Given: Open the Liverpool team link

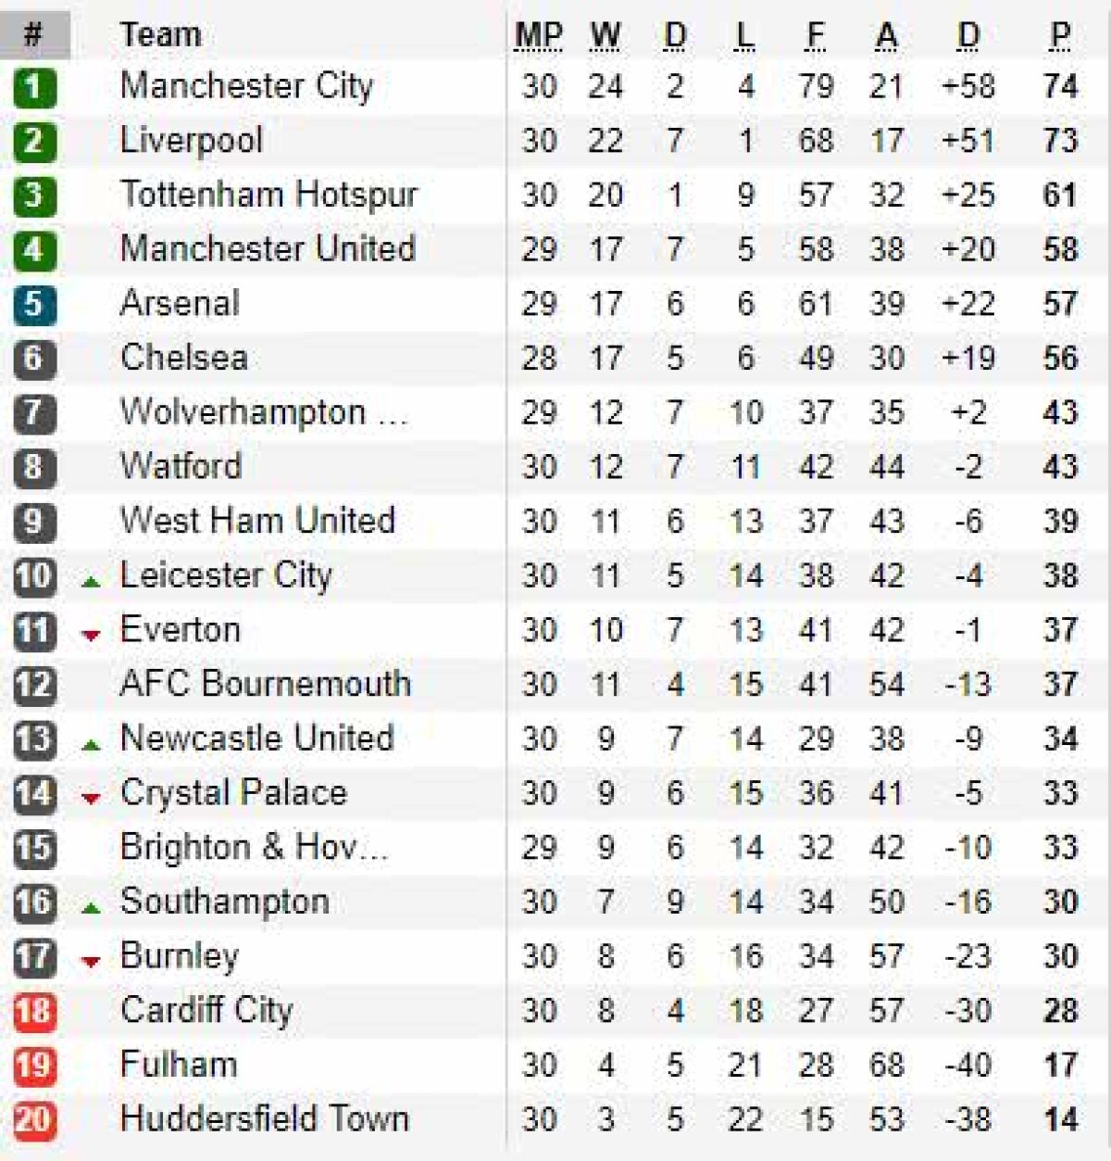Looking at the screenshot, I should pos(192,141).
